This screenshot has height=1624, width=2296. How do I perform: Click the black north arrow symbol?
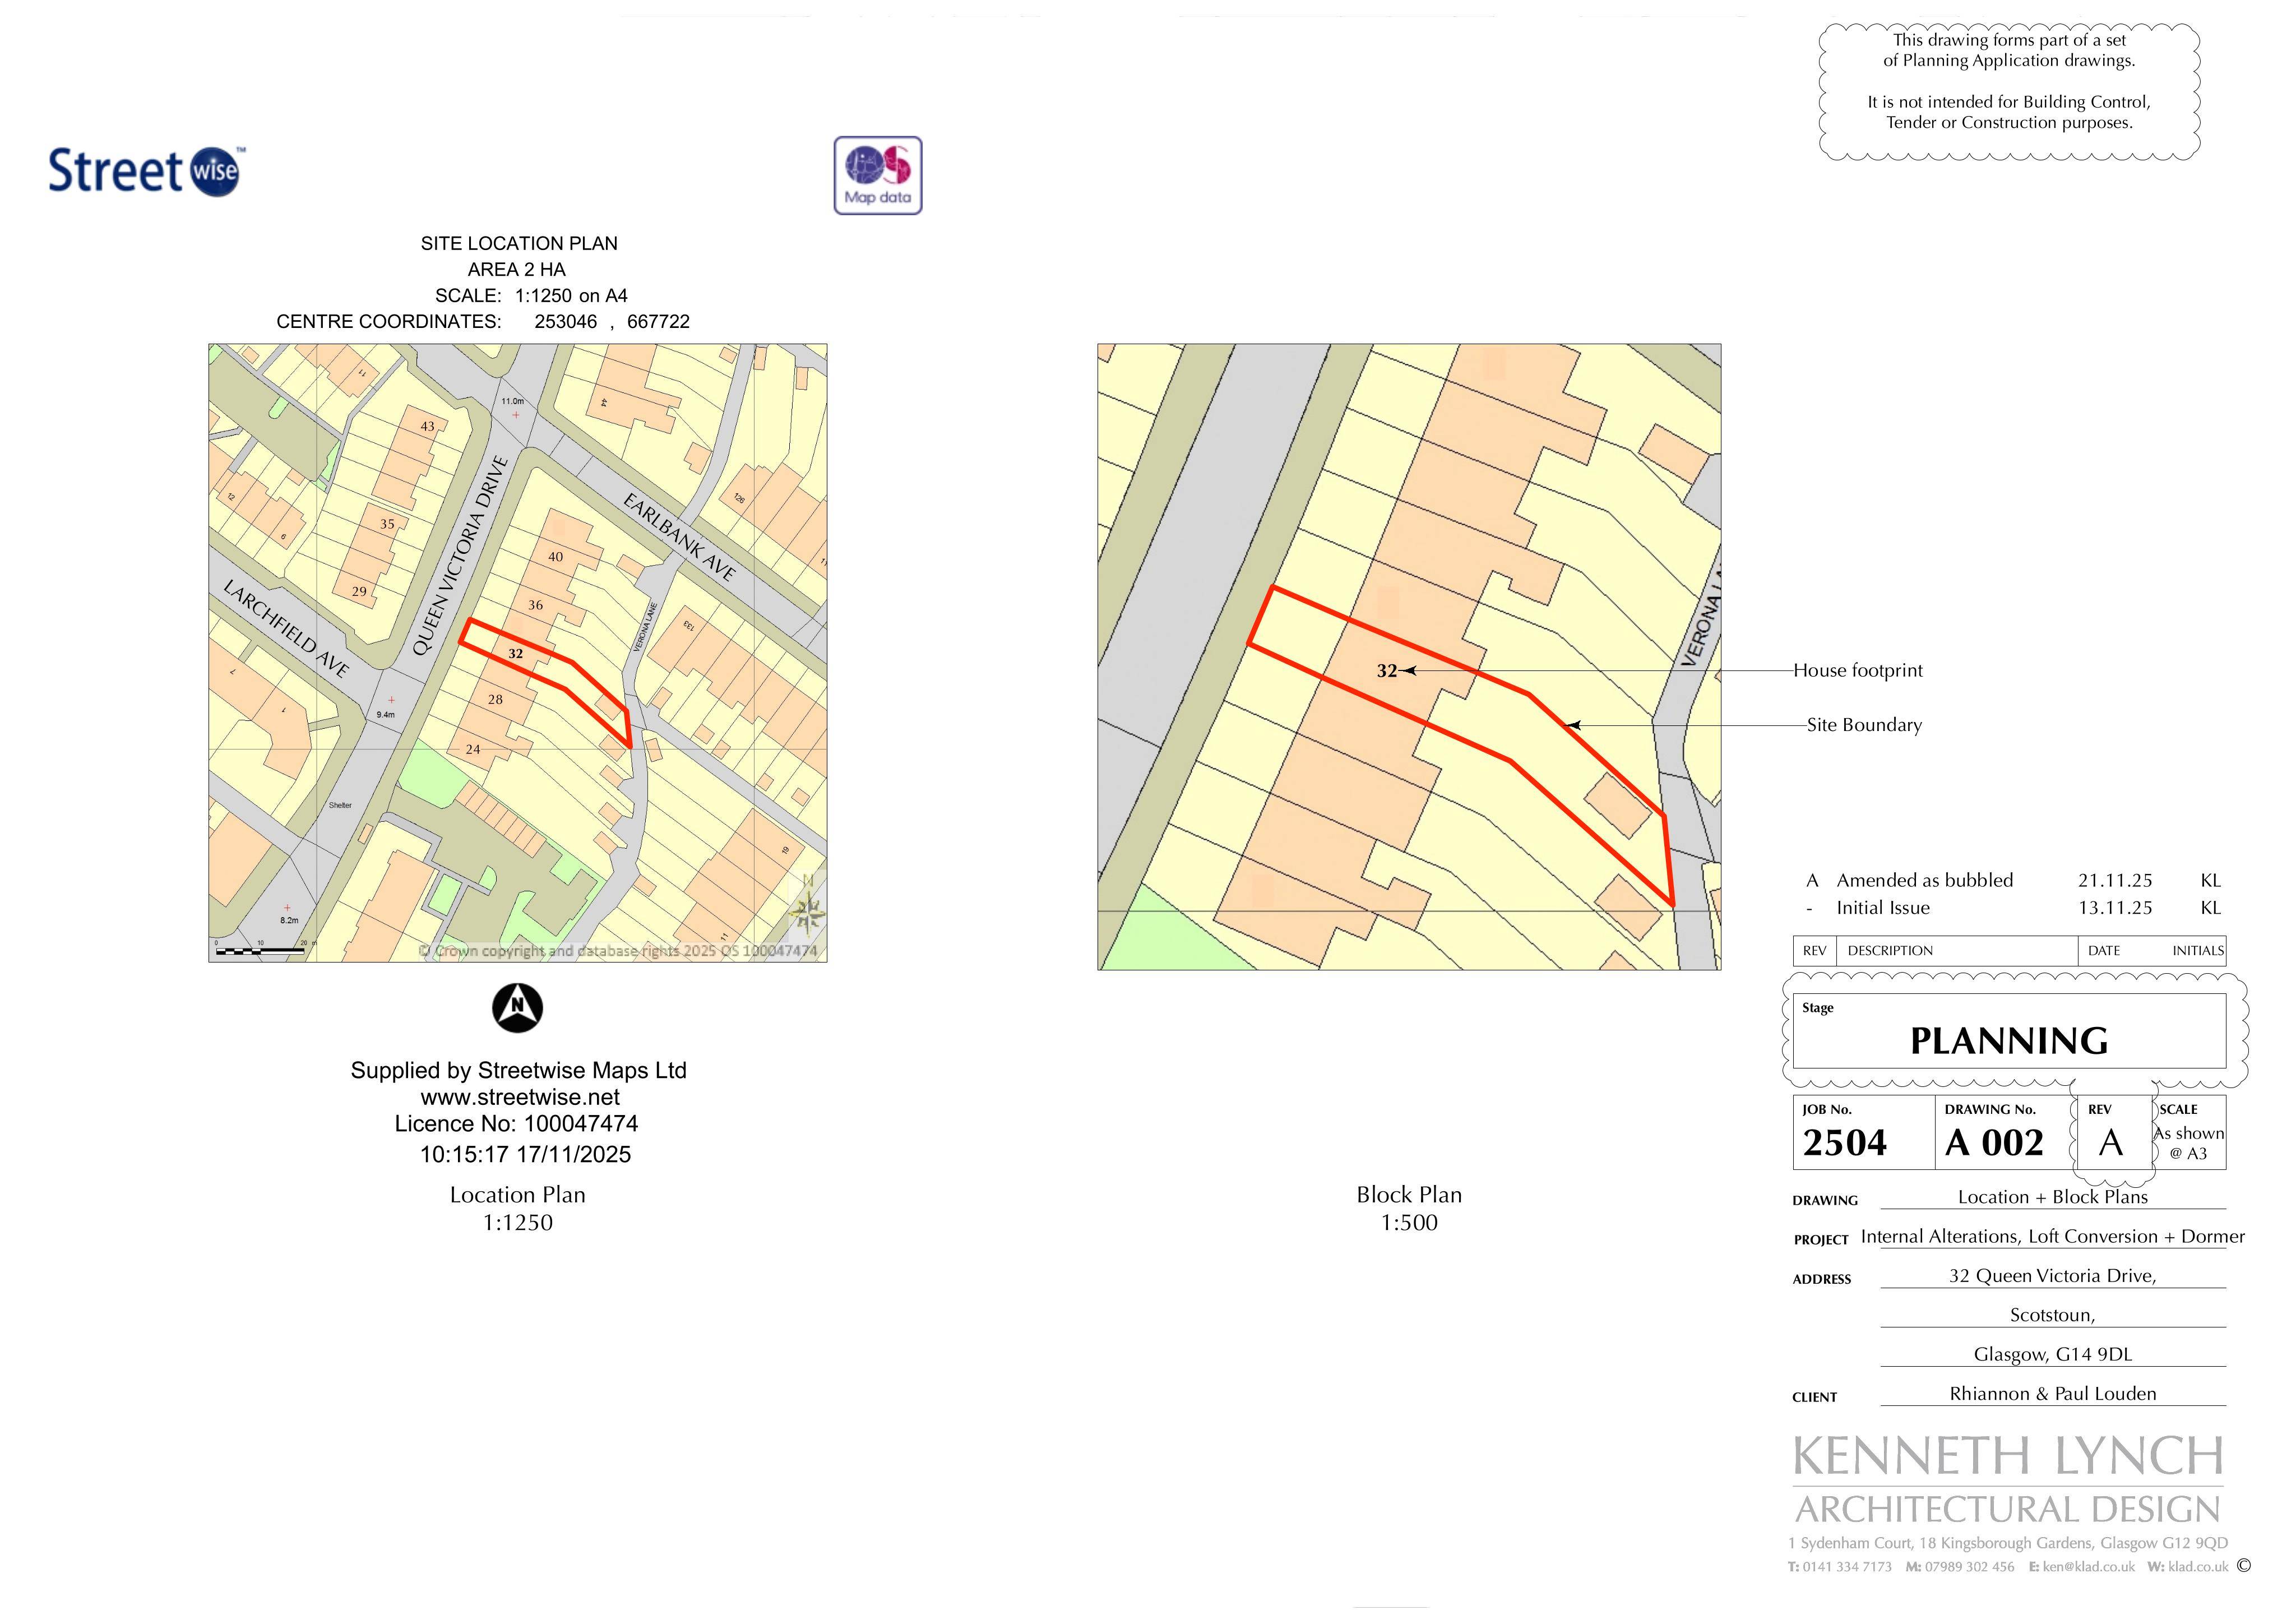[x=517, y=1008]
